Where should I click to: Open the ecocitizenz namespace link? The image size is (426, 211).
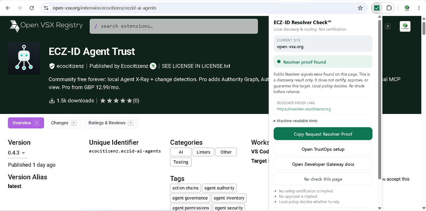coord(71,66)
